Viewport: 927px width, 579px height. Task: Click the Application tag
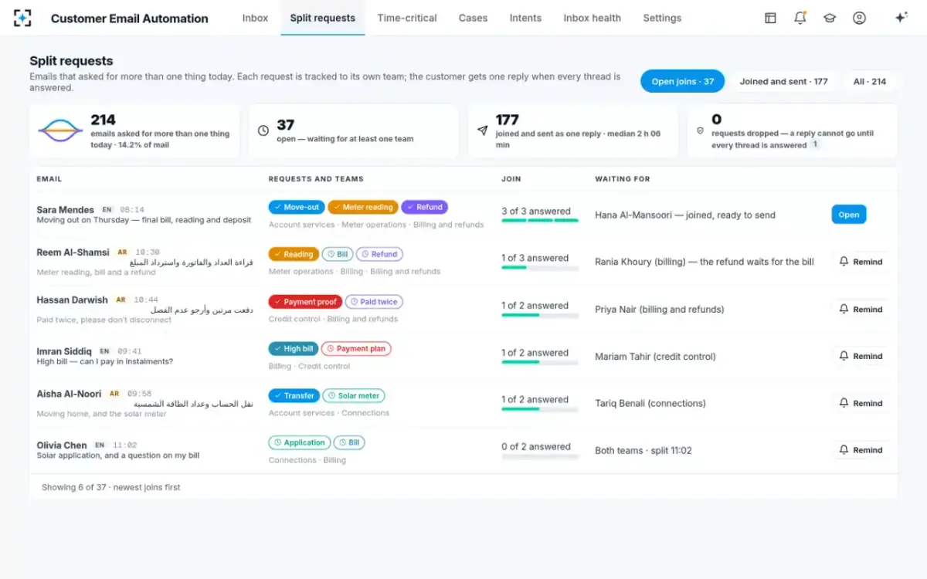coord(300,442)
